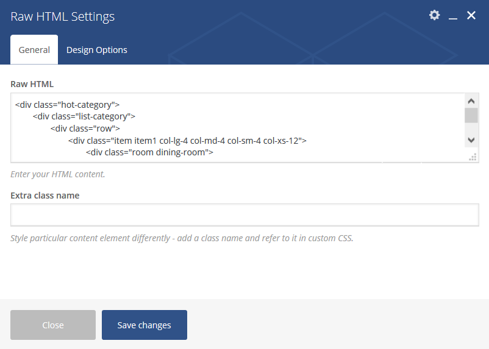Click the Save changes button
The width and height of the screenshot is (489, 349).
(145, 325)
